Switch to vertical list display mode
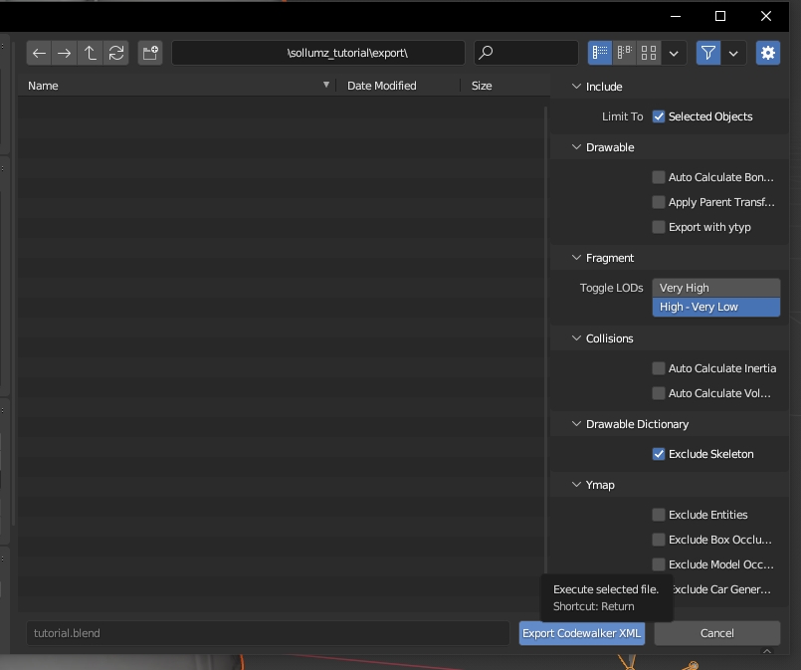801x670 pixels. click(600, 53)
